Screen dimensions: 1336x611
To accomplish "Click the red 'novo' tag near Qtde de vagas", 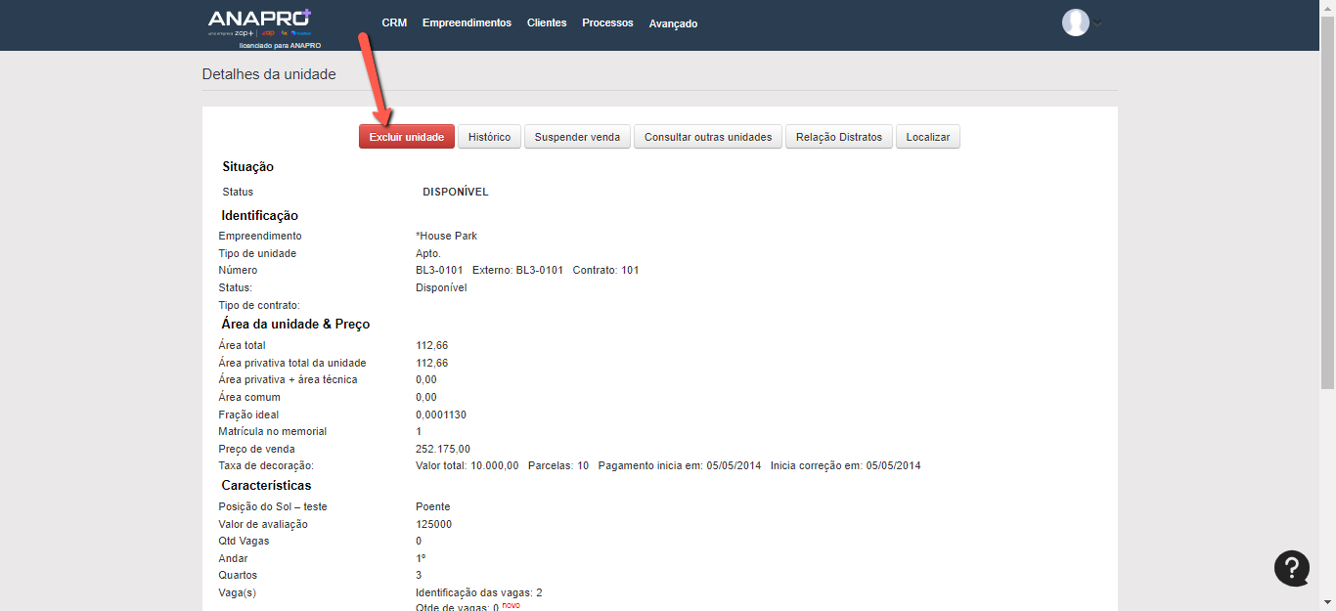I will (511, 605).
